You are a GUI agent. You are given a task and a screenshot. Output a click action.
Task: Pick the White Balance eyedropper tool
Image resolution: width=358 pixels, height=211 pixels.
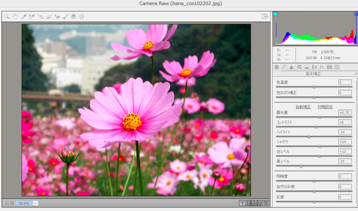click(x=24, y=17)
